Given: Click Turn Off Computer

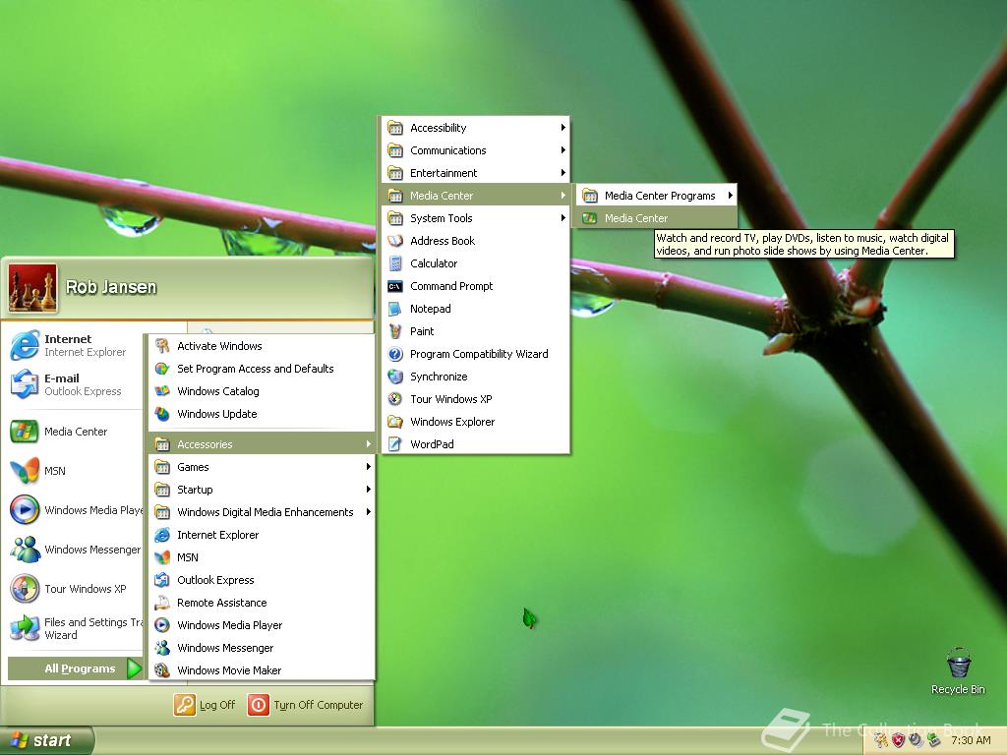Looking at the screenshot, I should point(306,705).
